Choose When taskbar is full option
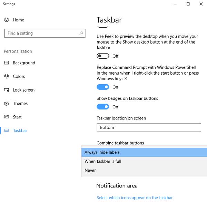Viewport: 207px width, 202px height. click(x=144, y=161)
